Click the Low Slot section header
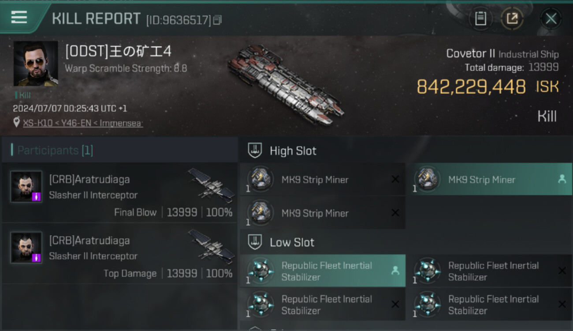This screenshot has width=573, height=331. tap(292, 242)
